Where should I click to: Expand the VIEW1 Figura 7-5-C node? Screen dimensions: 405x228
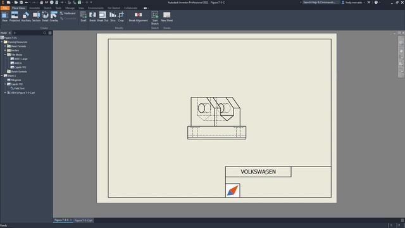coord(5,92)
